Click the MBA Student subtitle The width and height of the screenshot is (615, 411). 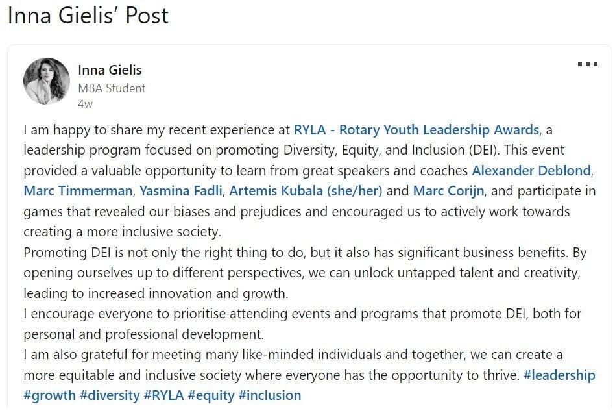[x=112, y=88]
